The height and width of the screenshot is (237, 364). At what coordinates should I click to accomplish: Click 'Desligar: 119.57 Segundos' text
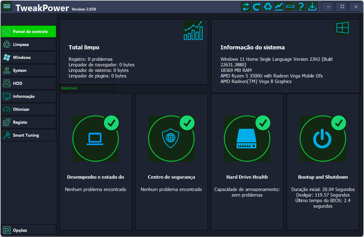pyautogui.click(x=323, y=195)
